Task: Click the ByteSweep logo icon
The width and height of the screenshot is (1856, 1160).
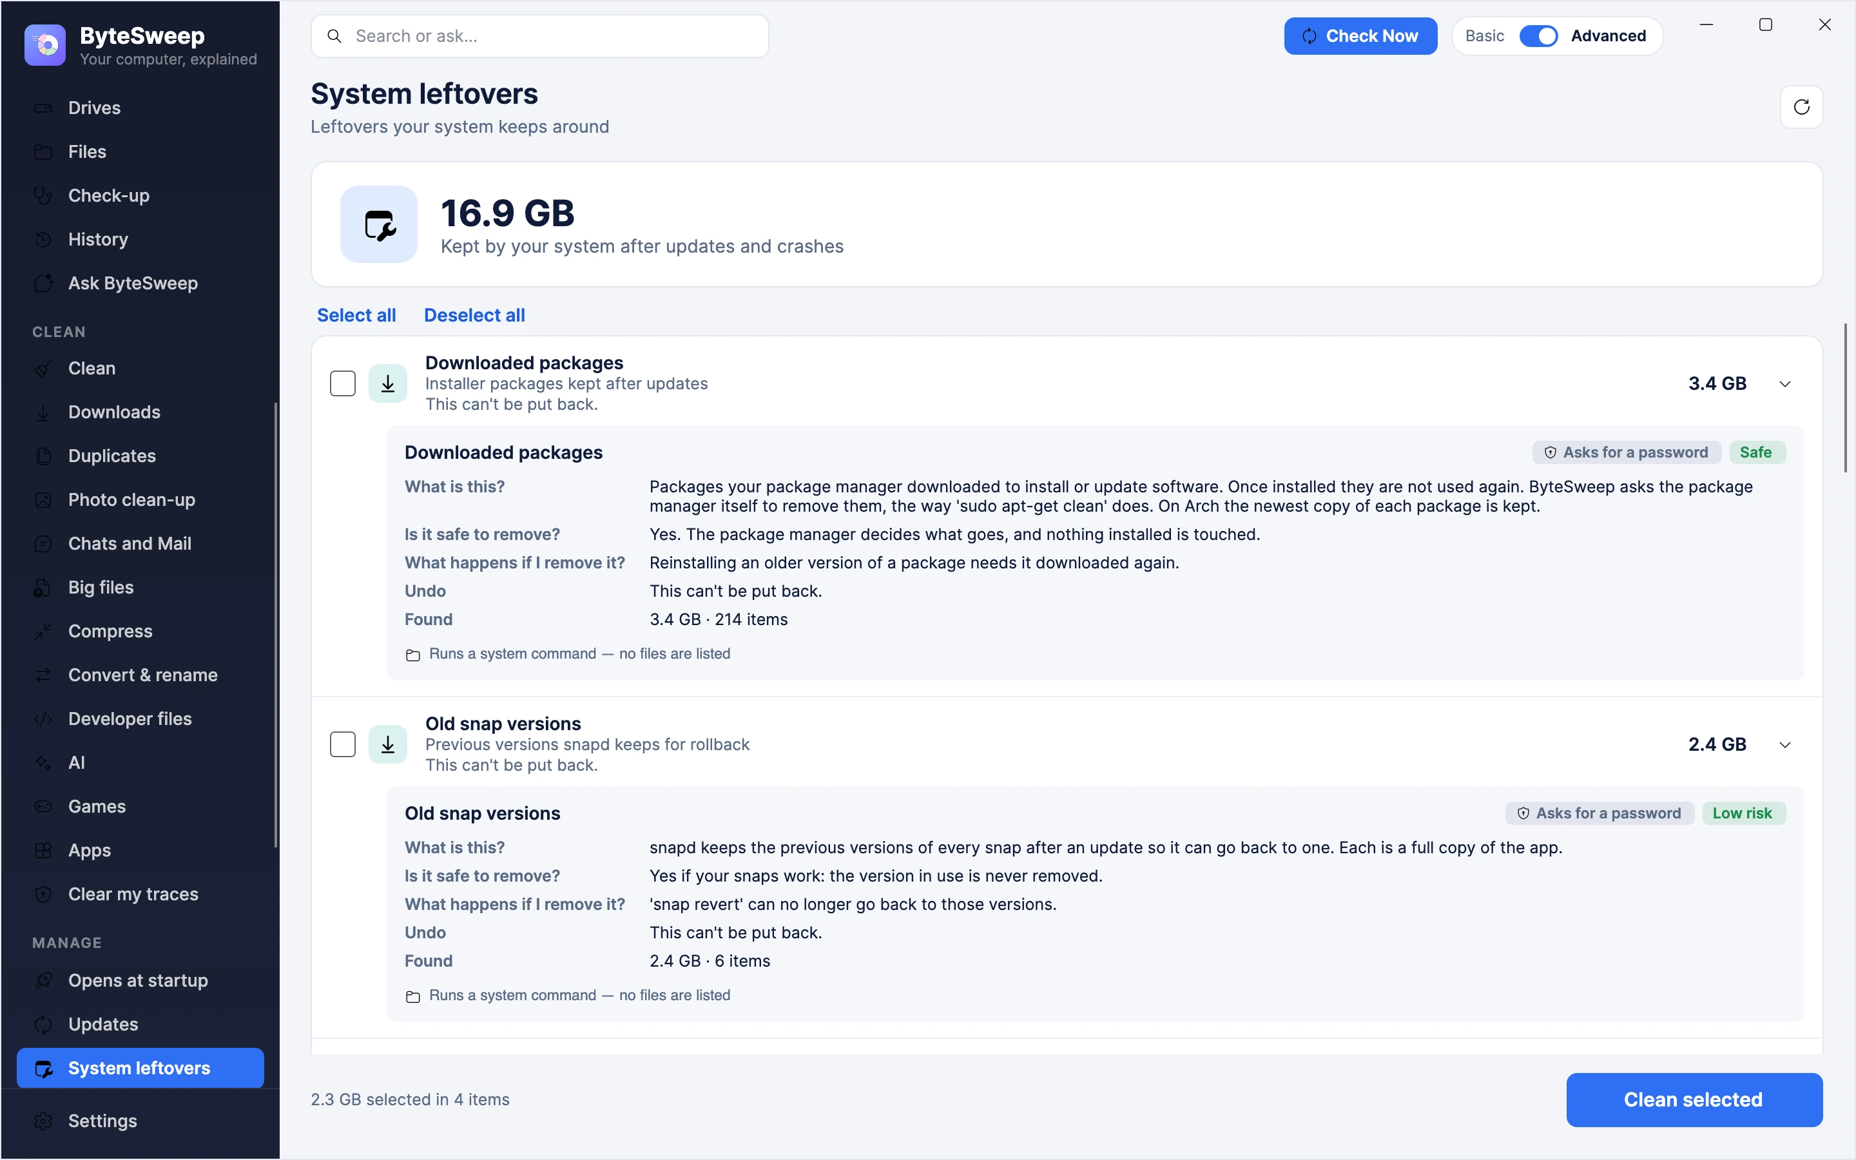Action: 45,45
